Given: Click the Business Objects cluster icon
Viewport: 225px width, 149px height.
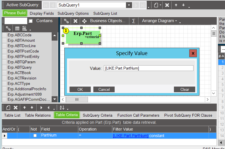Looking at the screenshot, I should point(84,21).
